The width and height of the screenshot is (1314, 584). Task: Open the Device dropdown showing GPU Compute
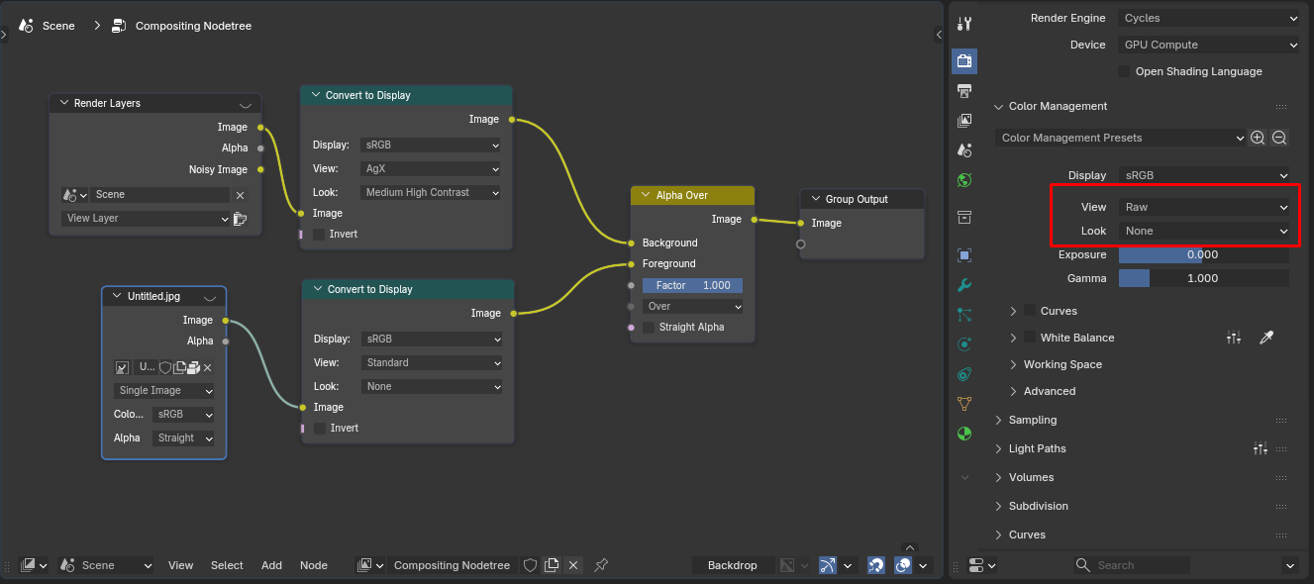tap(1209, 45)
